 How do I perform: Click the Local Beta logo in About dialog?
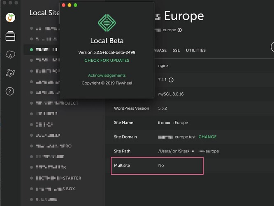tap(107, 23)
